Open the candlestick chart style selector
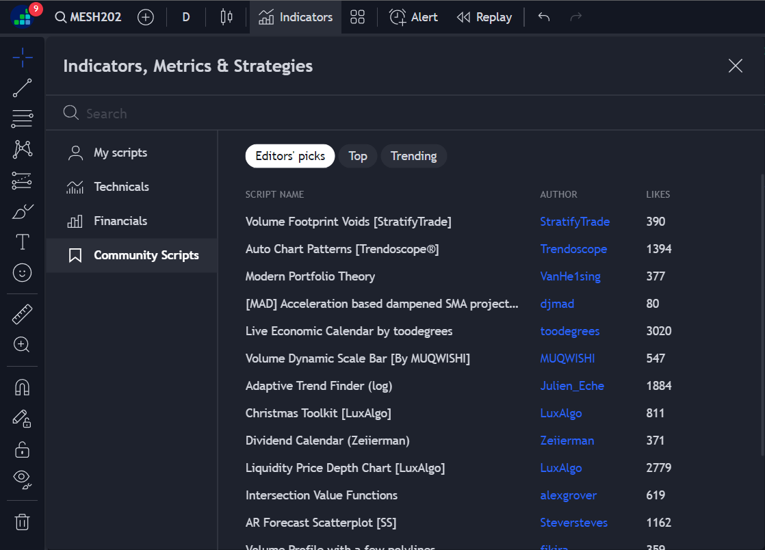765x550 pixels. pyautogui.click(x=226, y=17)
